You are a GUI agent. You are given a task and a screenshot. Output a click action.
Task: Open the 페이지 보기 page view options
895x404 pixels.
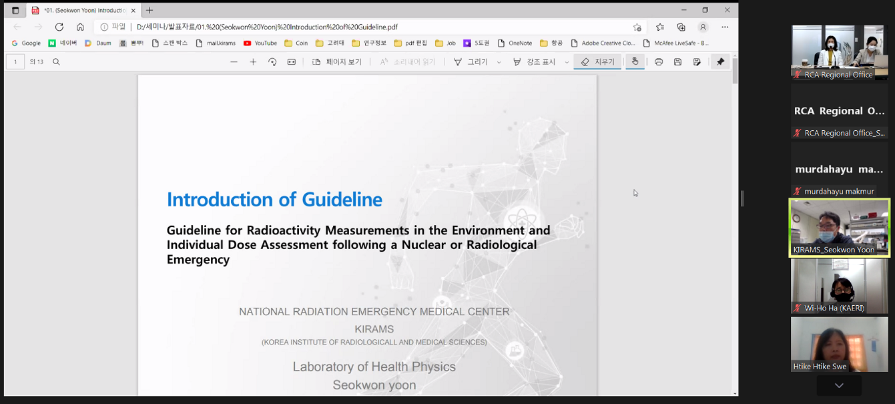click(337, 62)
